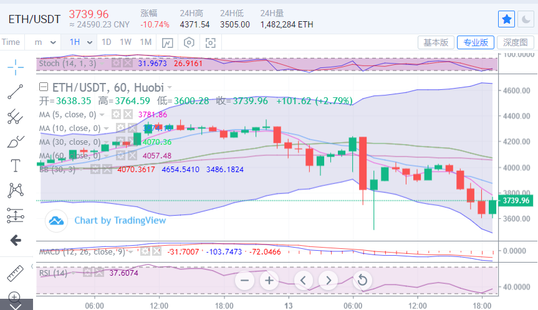Zoom out chart with minus button
This screenshot has width=538, height=310.
click(x=244, y=281)
